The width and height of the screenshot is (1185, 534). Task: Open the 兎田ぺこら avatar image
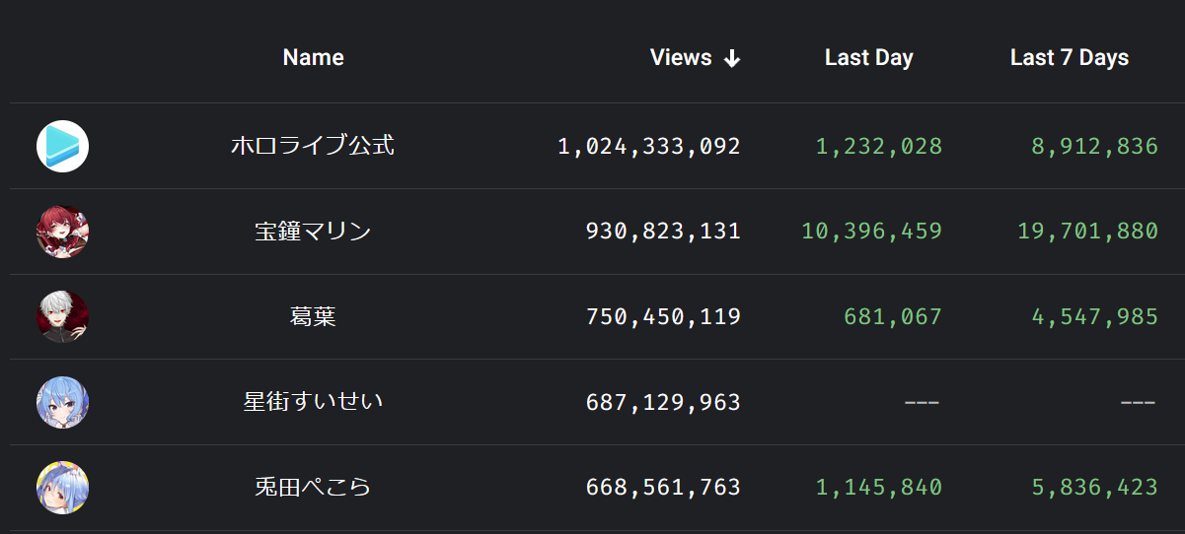[63, 488]
